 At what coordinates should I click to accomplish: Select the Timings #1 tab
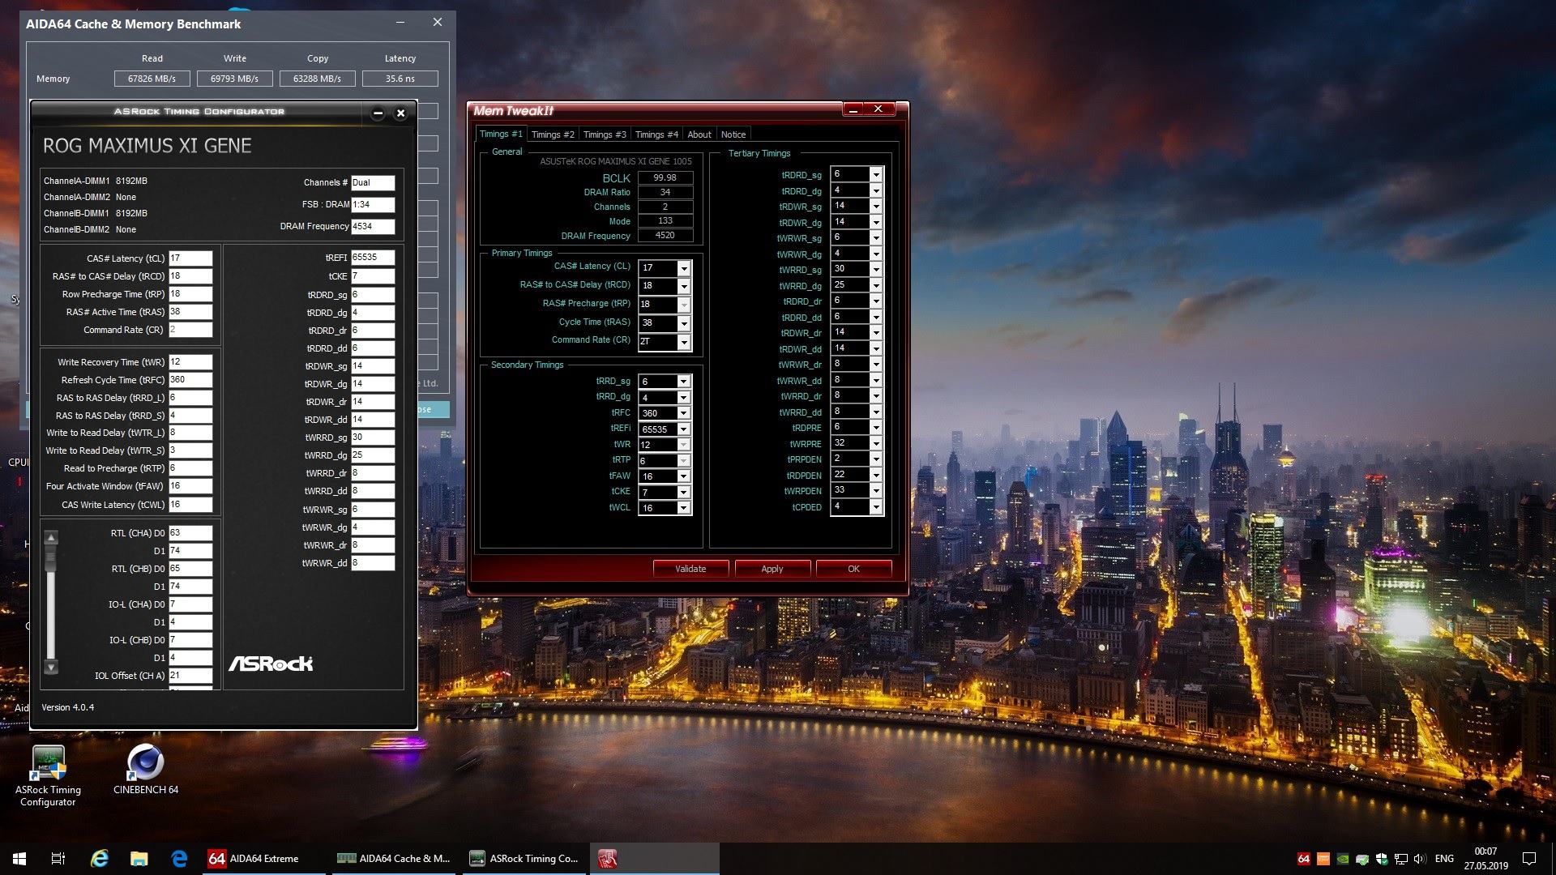(x=501, y=134)
